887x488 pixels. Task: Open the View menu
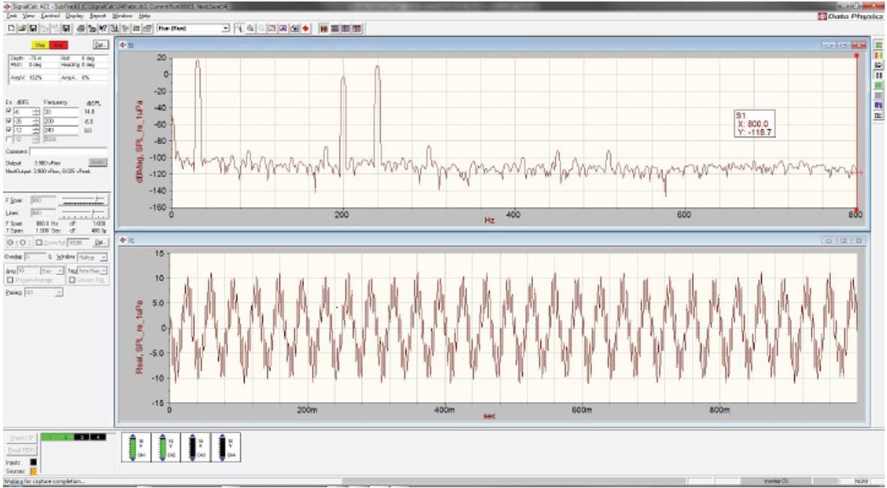28,16
